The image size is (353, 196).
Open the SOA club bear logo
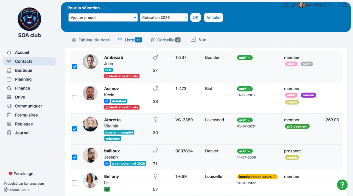(x=30, y=19)
